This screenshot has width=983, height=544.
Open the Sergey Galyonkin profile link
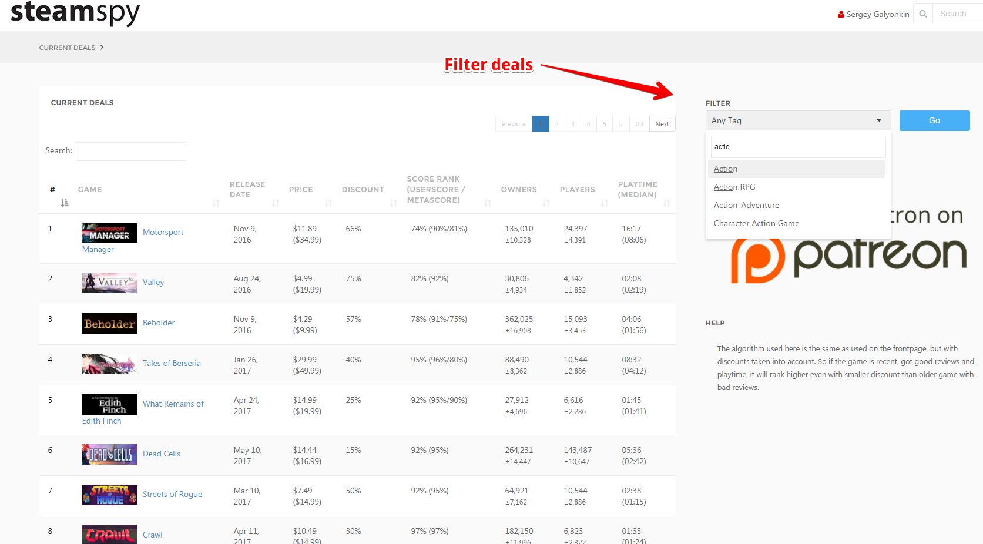(878, 14)
